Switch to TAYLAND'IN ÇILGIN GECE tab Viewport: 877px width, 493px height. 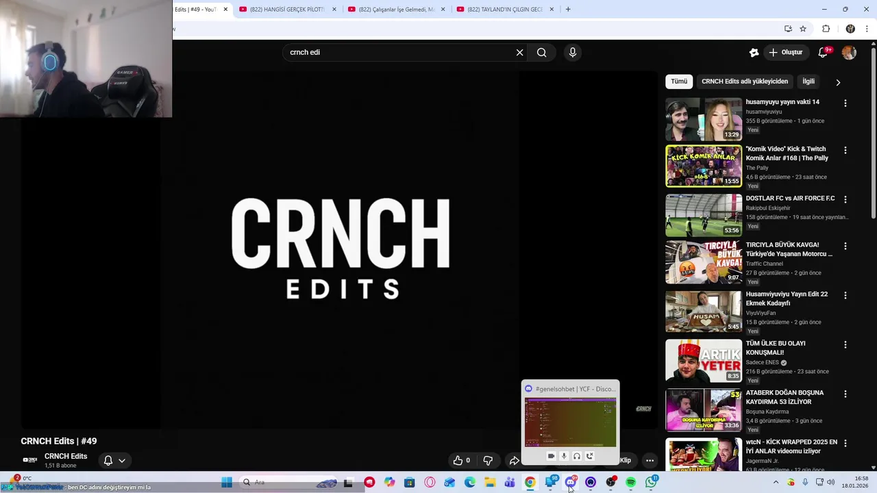point(505,10)
